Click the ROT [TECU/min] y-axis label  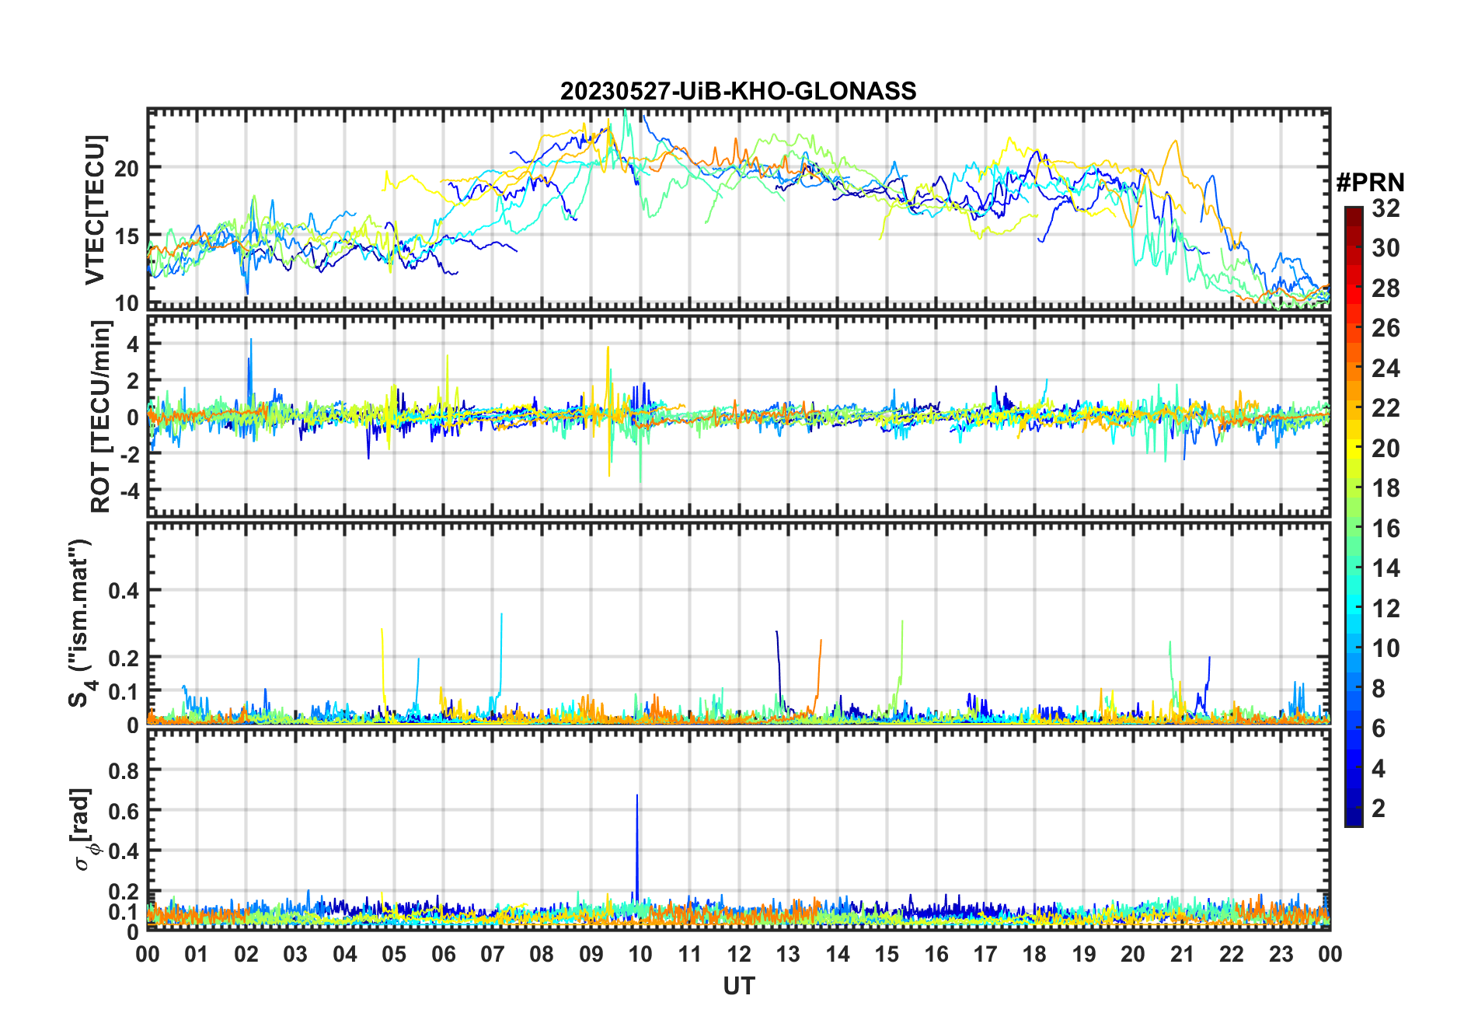[101, 417]
